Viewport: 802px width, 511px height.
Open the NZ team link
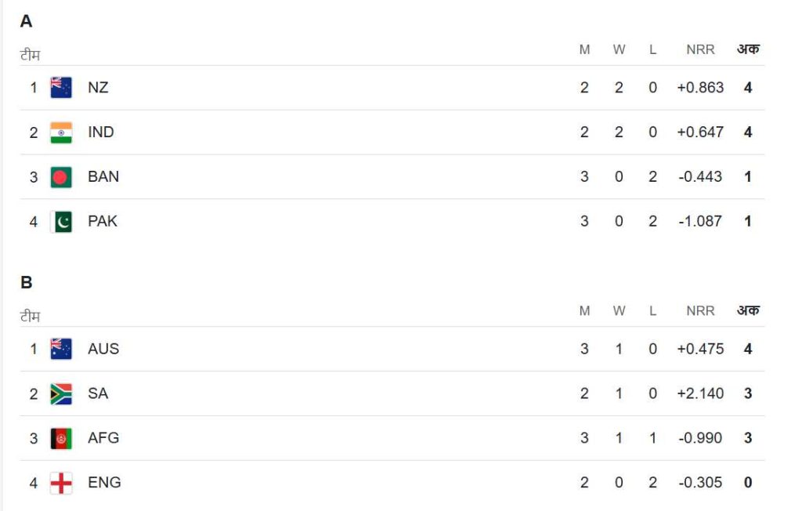tap(98, 88)
